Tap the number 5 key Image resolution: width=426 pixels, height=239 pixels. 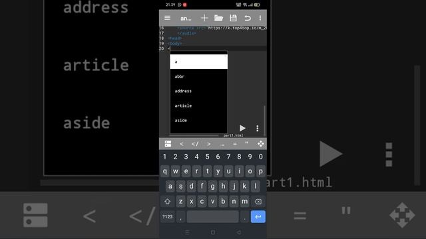pyautogui.click(x=207, y=157)
